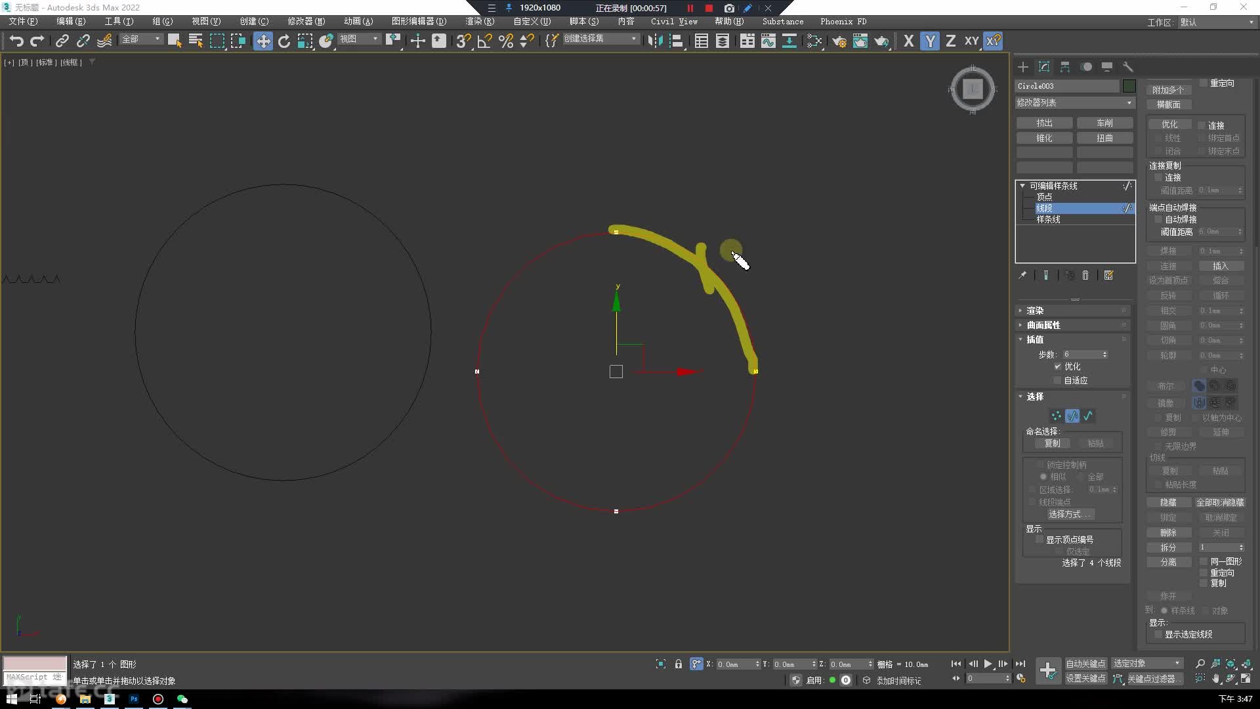
Task: Restrict transform to Z axis
Action: [951, 41]
